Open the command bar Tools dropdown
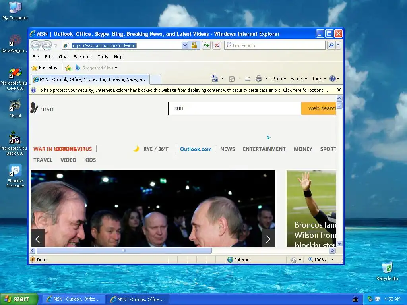Viewport: 407px width, 305px height. point(319,79)
